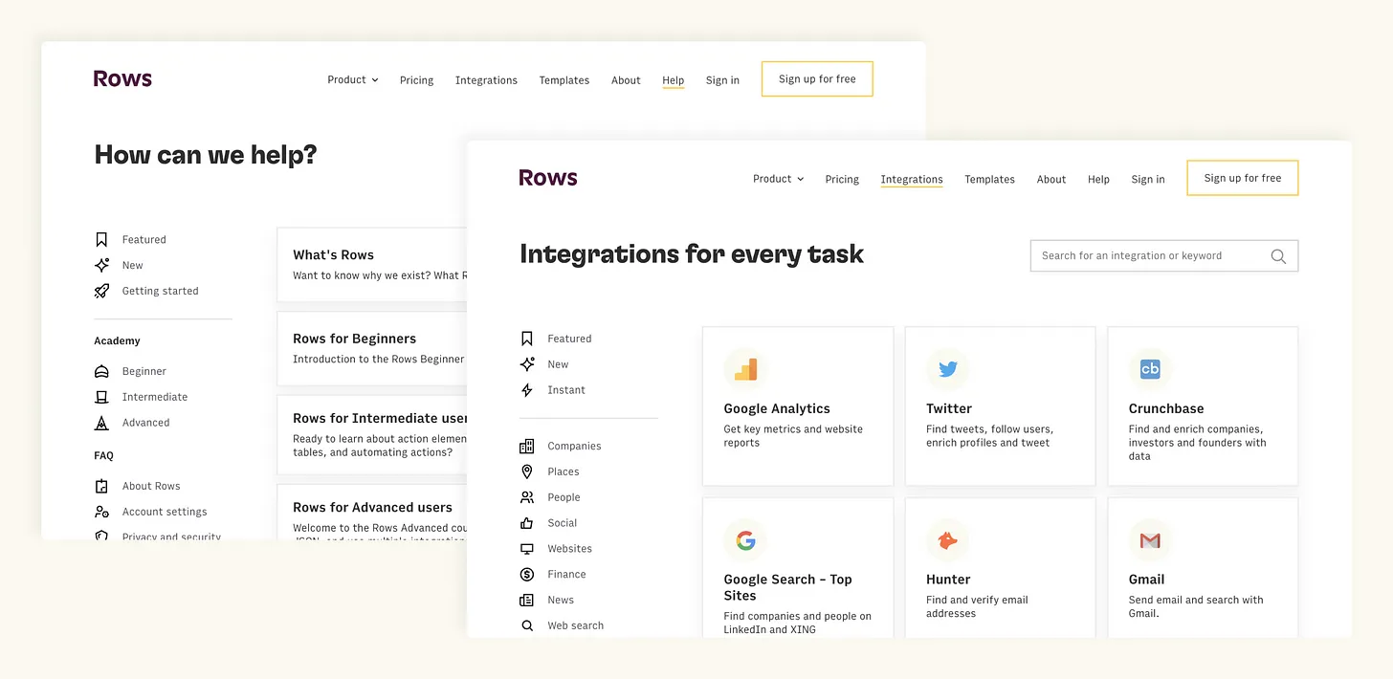Click the Account settings icon under FAQ
The width and height of the screenshot is (1393, 679).
point(101,512)
